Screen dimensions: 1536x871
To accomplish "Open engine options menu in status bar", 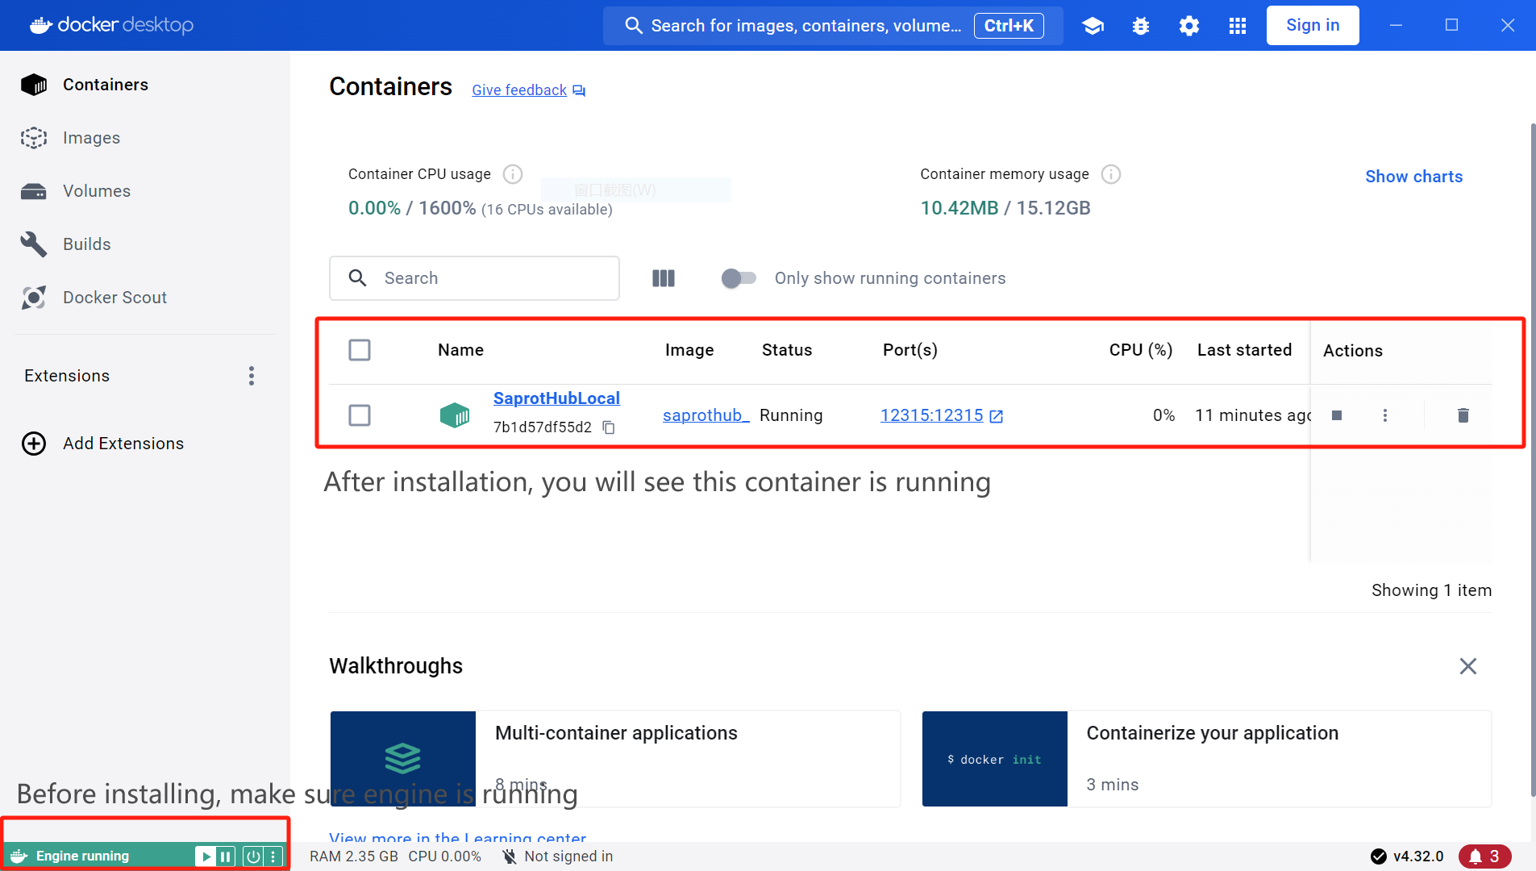I will point(273,856).
